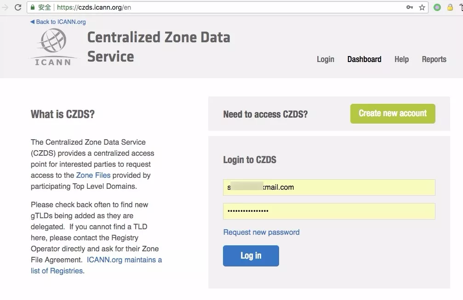
Task: Open the Help menu item
Action: point(401,59)
